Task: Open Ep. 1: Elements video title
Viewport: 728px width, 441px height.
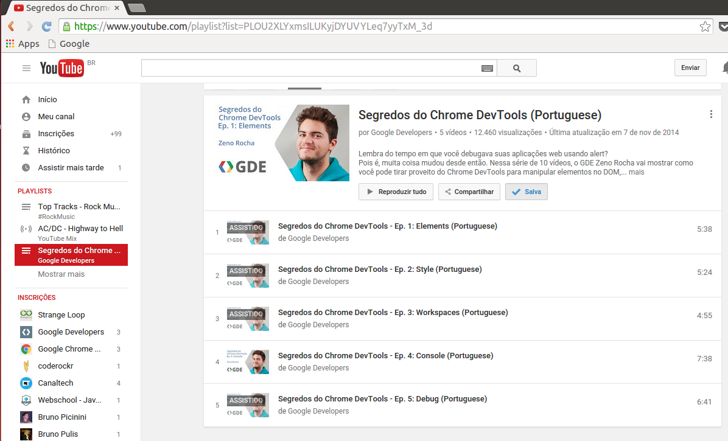Action: (387, 226)
